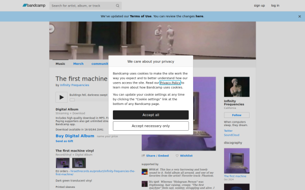Click the Infinity Frequencies sidebar artist name

coord(234,103)
